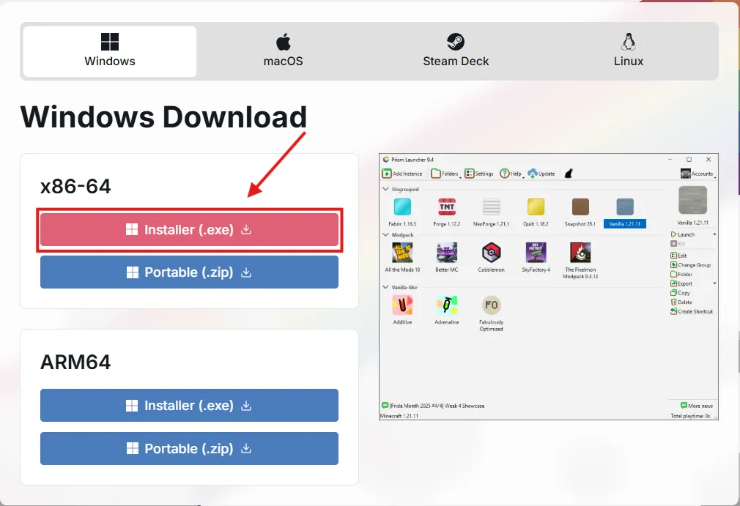Download the ARM64 Portable (.zip)
Image resolution: width=740 pixels, height=506 pixels.
point(189,449)
